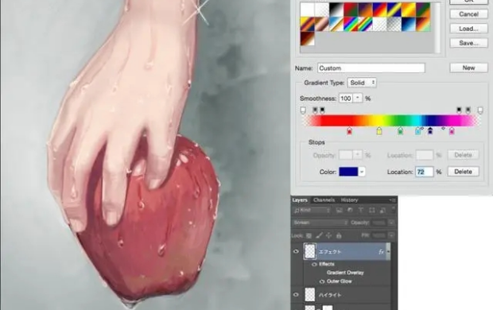
Task: Open the layer filter Kind dropdown
Action: (x=312, y=210)
